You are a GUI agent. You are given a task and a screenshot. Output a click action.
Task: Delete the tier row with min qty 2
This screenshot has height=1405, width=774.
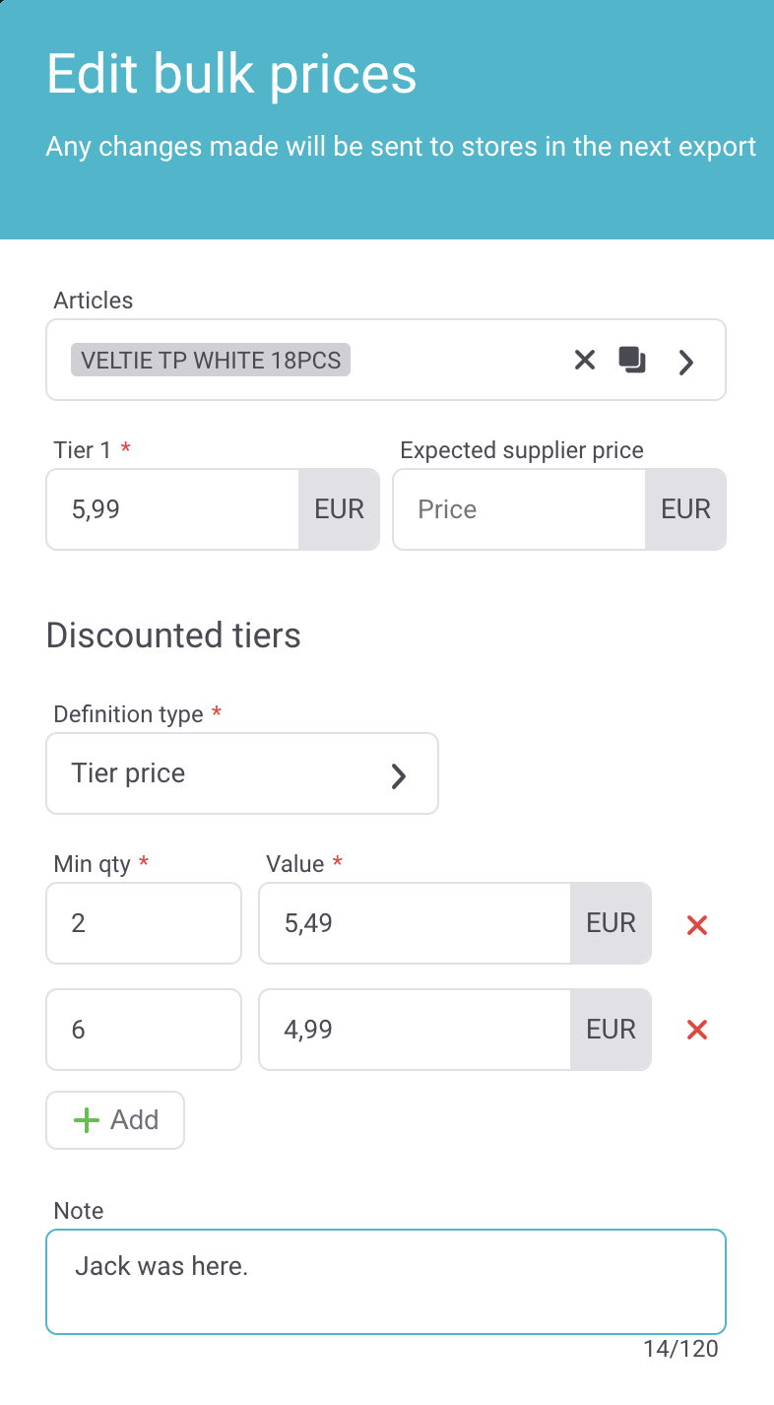tap(697, 924)
